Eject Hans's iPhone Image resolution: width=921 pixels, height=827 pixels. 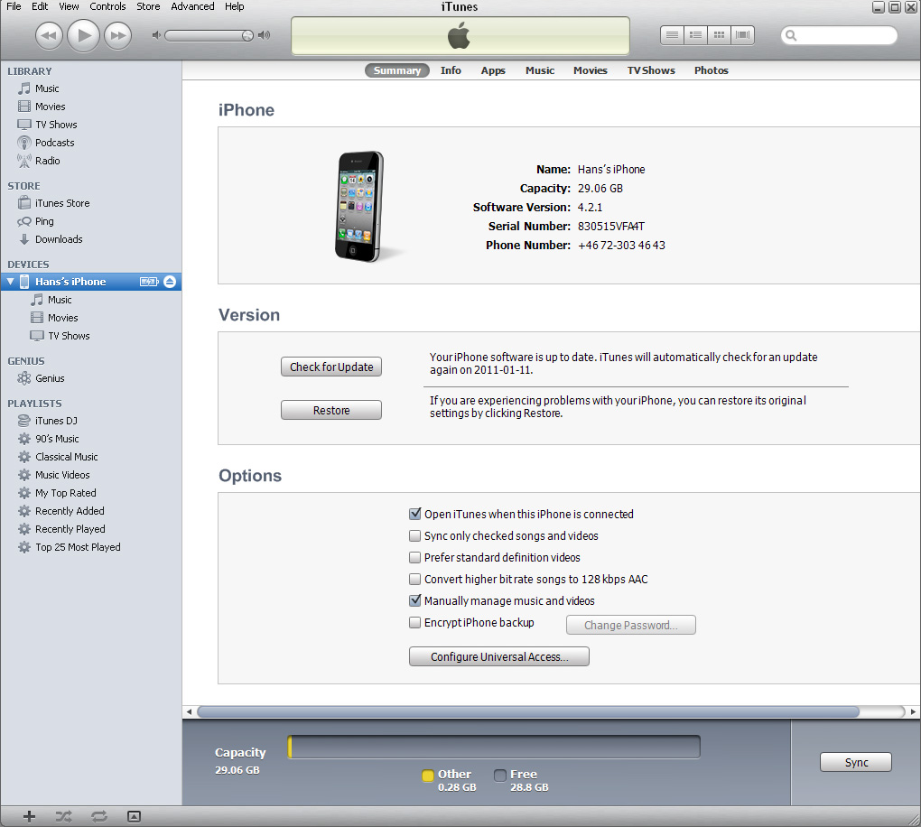coord(170,282)
